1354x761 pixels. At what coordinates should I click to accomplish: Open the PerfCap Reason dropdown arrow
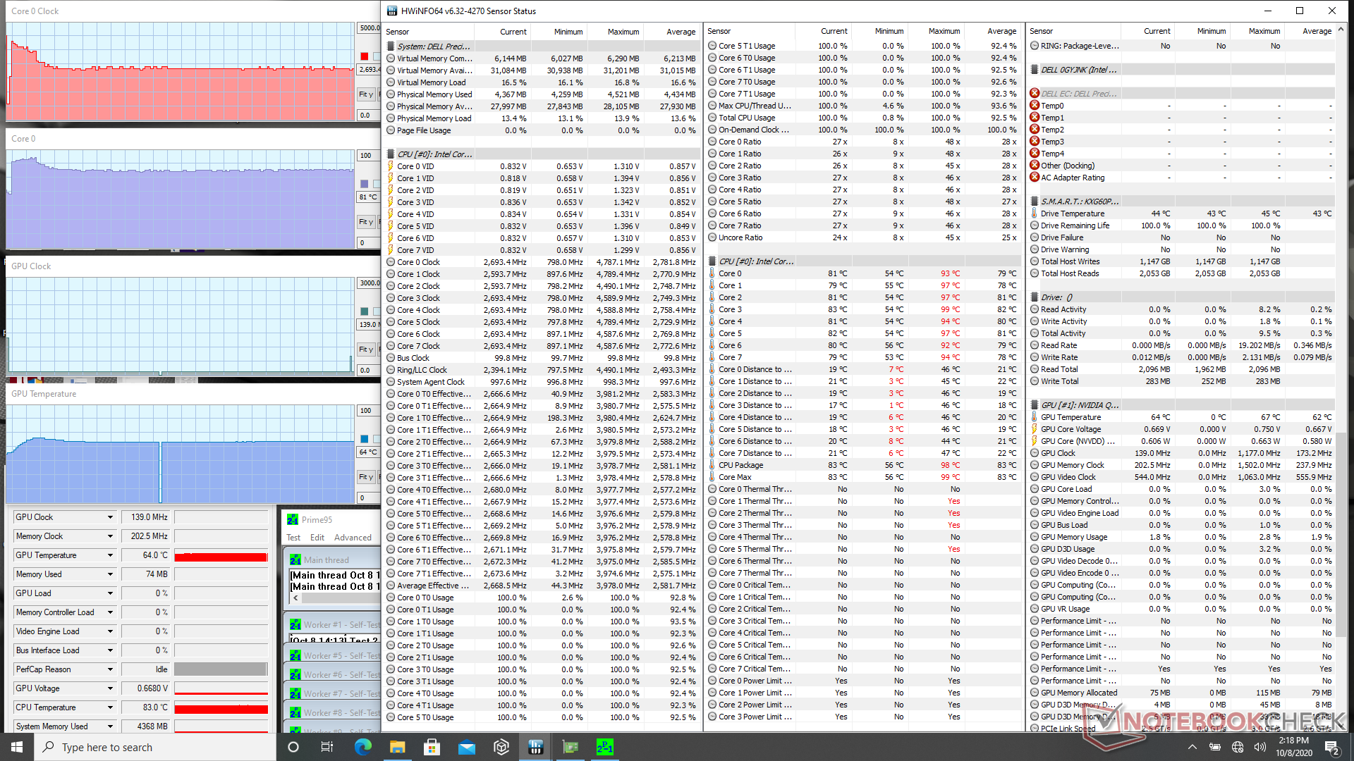point(110,669)
